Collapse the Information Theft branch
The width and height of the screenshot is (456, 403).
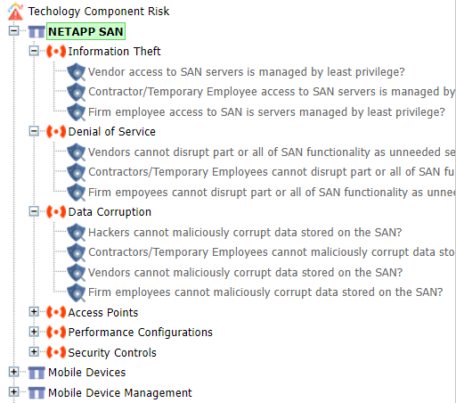pyautogui.click(x=34, y=51)
